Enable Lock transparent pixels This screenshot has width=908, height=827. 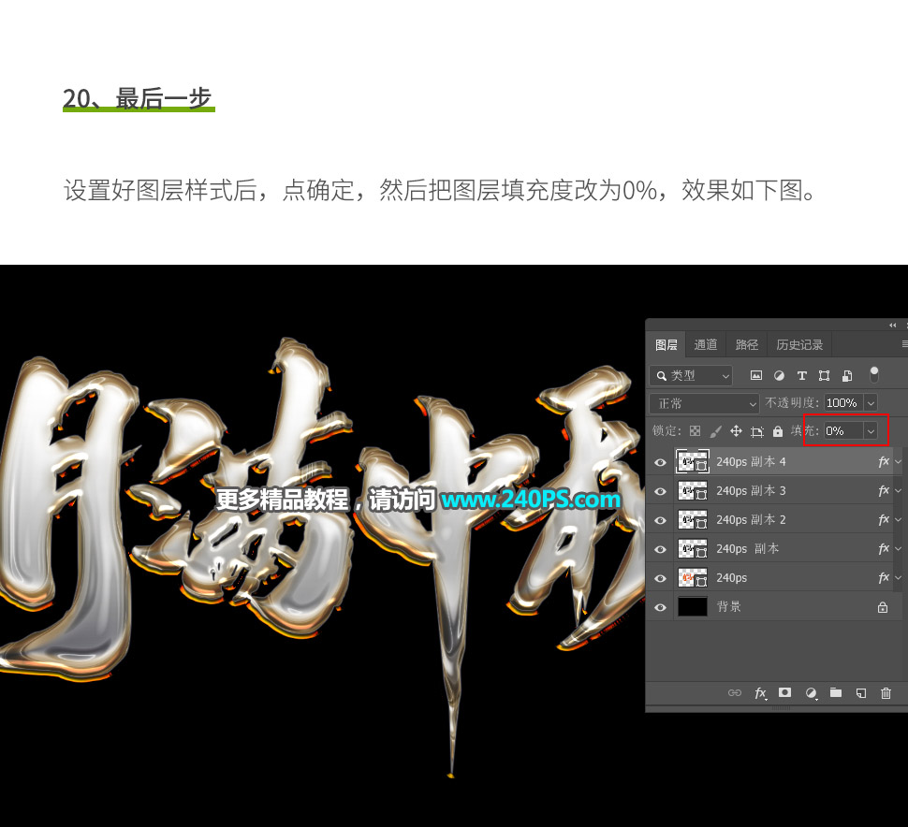[695, 430]
